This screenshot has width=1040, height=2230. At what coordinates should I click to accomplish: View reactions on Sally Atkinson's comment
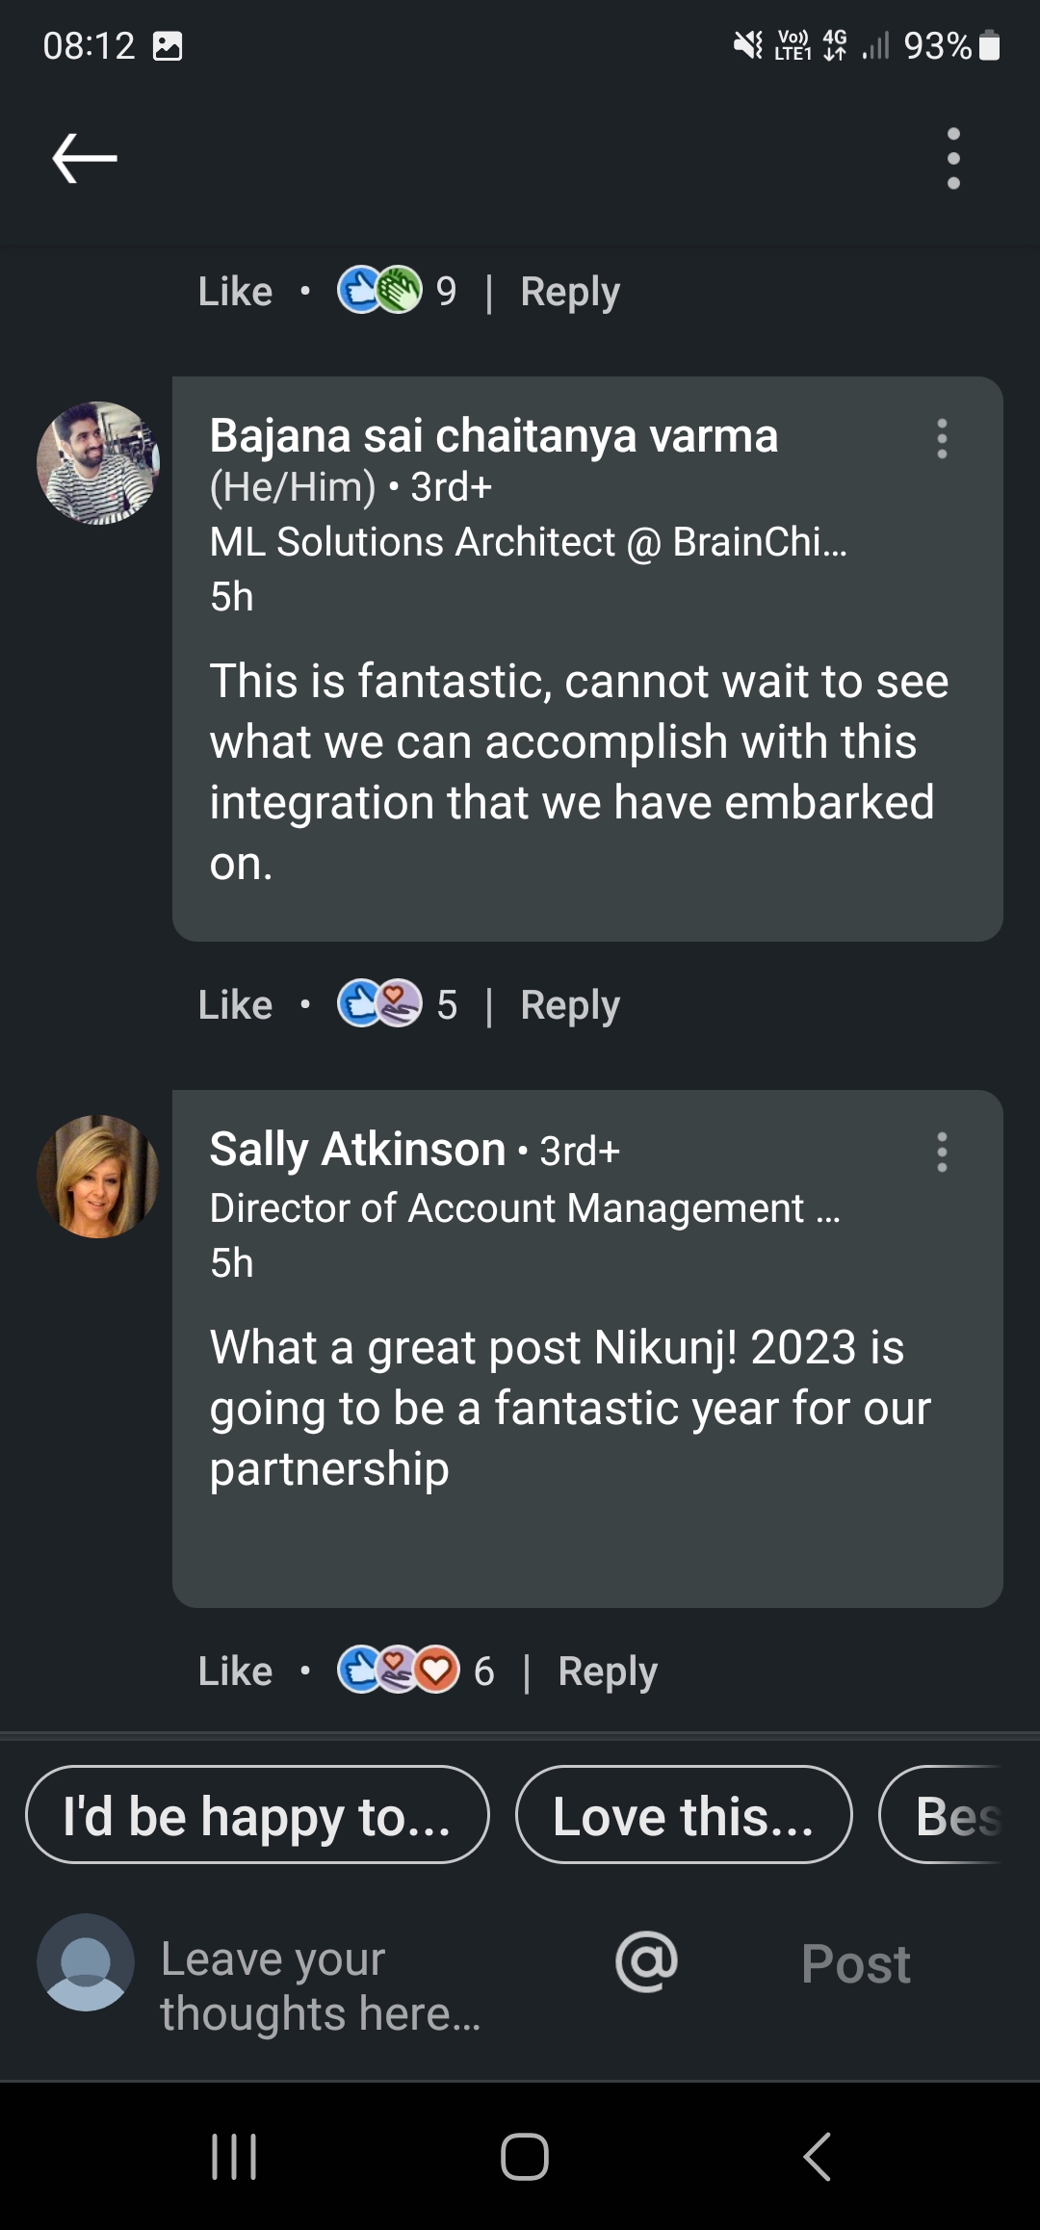[415, 1670]
